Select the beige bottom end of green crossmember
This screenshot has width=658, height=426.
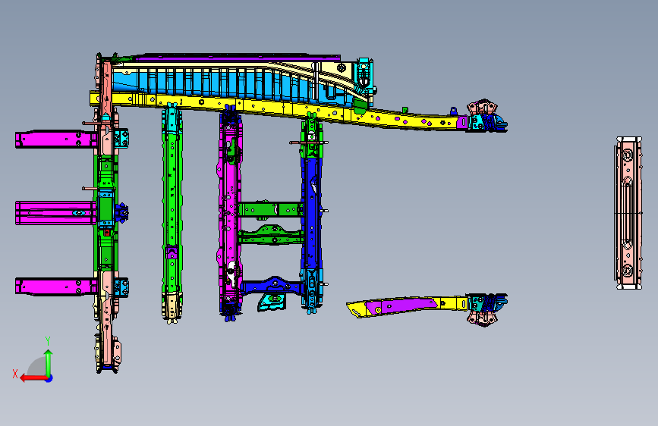[x=172, y=307]
